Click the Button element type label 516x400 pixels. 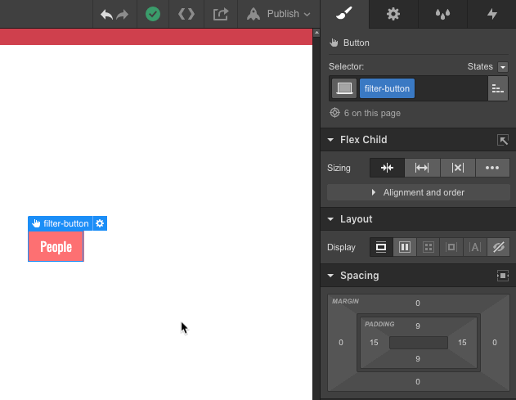click(356, 43)
